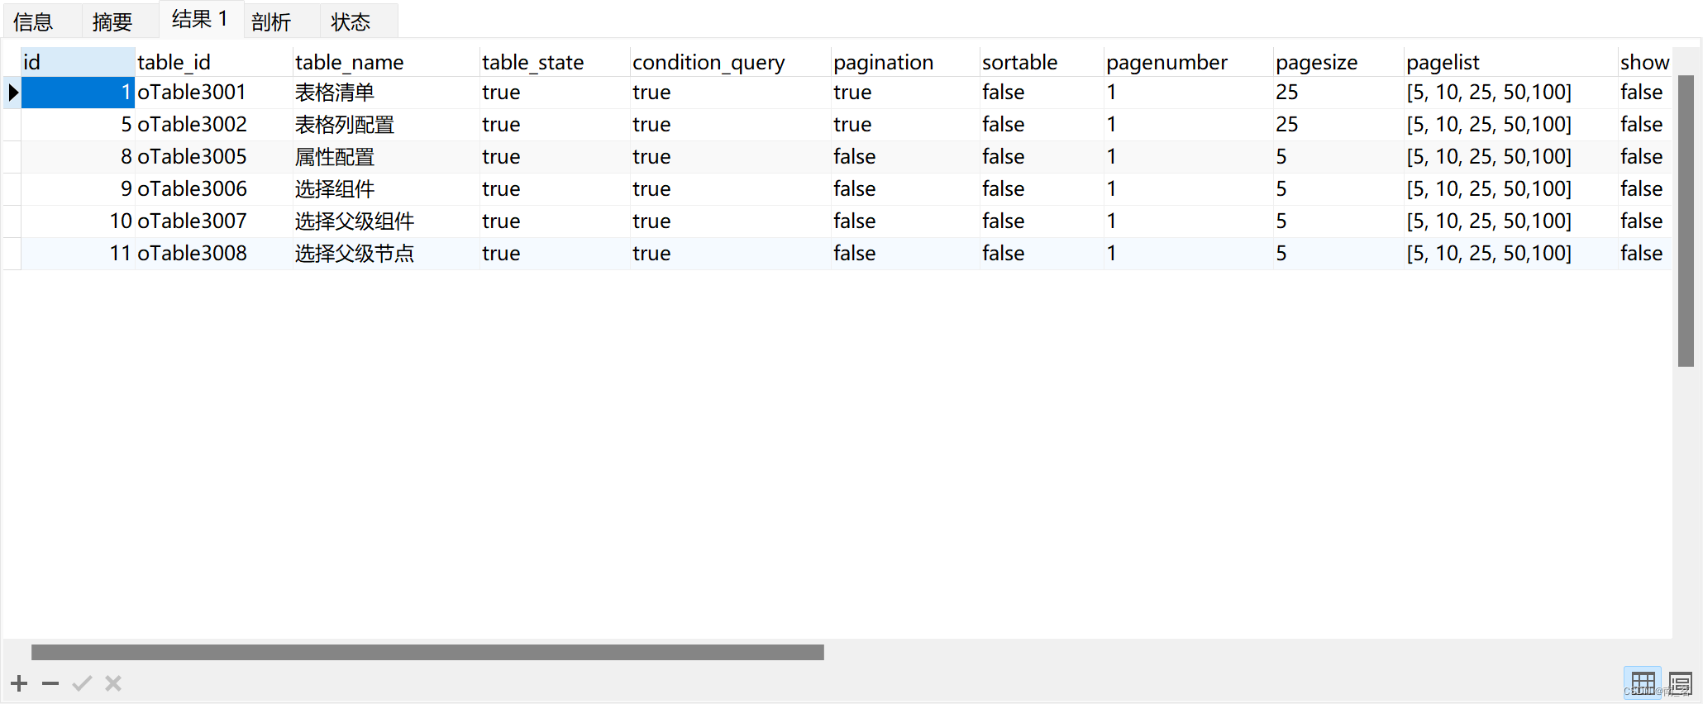Select the id cell with value 10
This screenshot has width=1703, height=704.
click(x=78, y=221)
